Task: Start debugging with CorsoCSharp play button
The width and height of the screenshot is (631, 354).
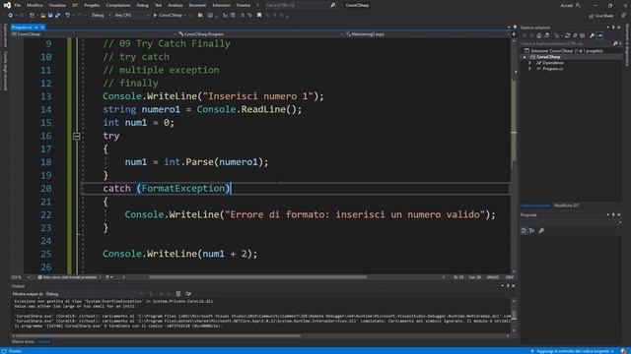Action: point(169,16)
